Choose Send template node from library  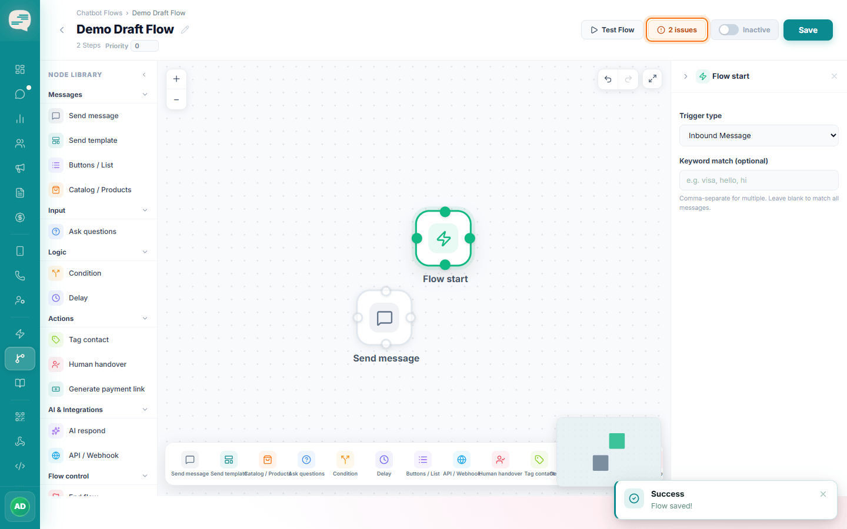pyautogui.click(x=98, y=140)
